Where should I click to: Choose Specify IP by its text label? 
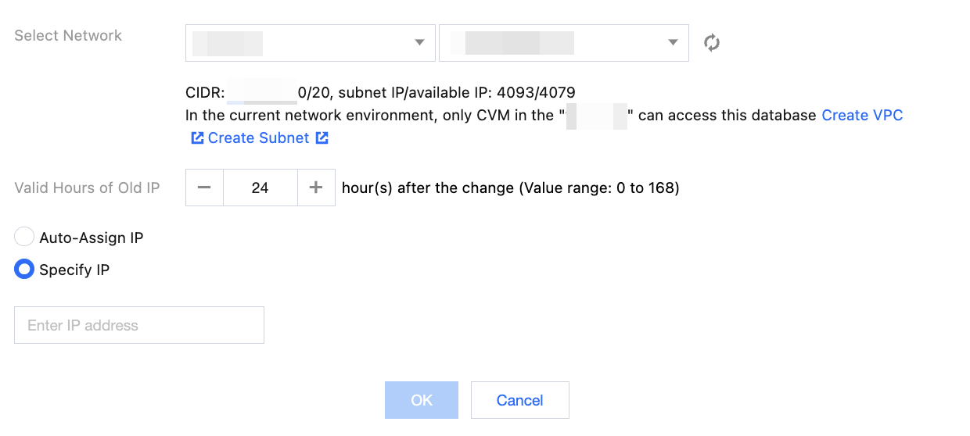pos(74,270)
